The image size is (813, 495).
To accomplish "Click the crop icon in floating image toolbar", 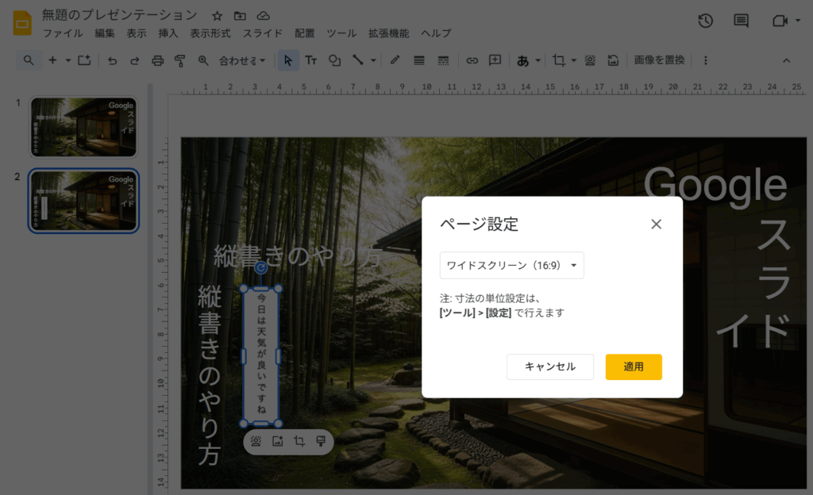I will (299, 442).
